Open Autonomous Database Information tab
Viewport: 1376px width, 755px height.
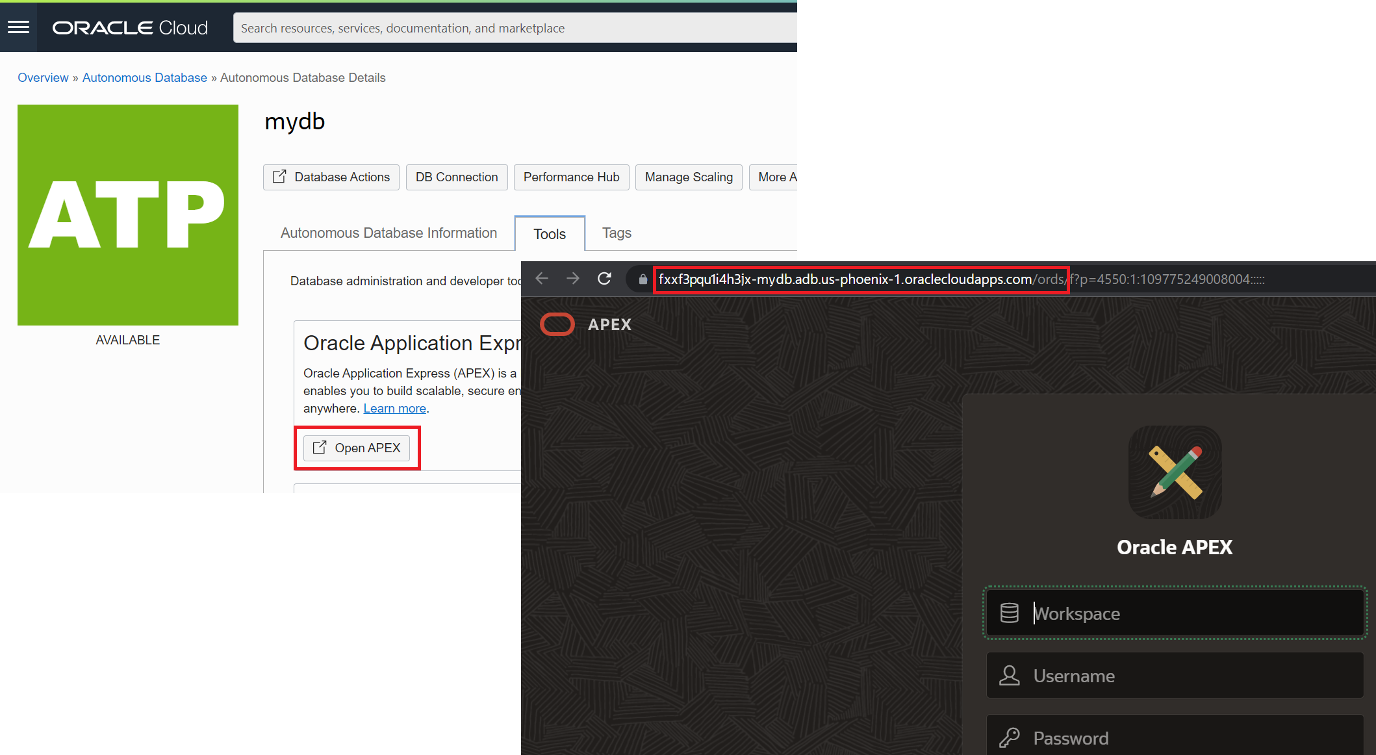point(389,233)
